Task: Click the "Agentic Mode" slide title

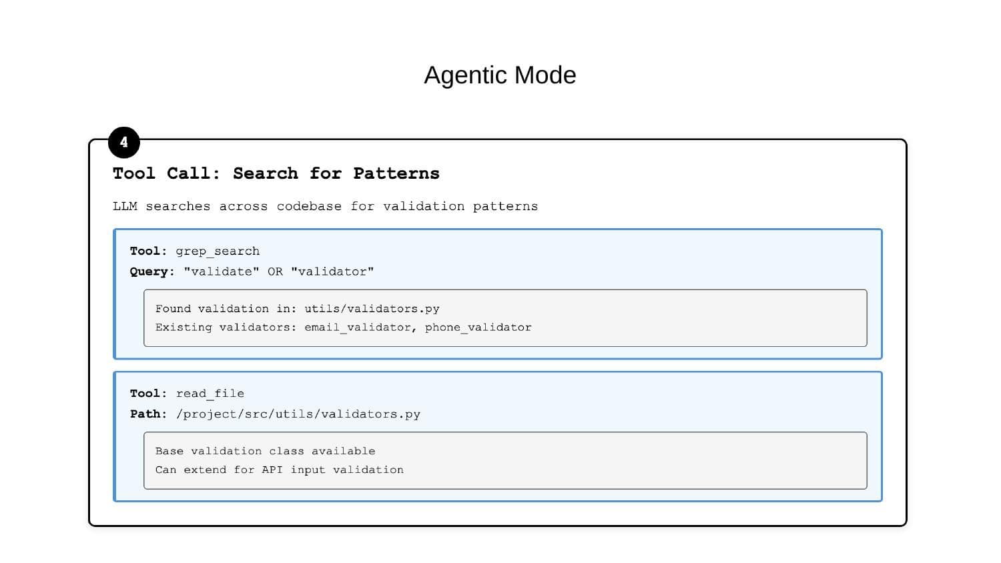Action: 500,75
